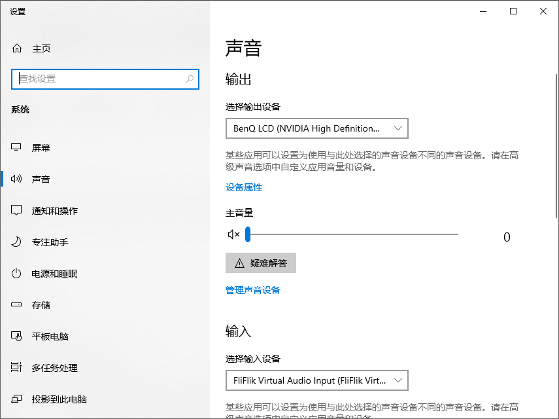This screenshot has height=419, width=559.
Task: Select the 屏幕 (Display) sidebar icon
Action: (x=16, y=147)
